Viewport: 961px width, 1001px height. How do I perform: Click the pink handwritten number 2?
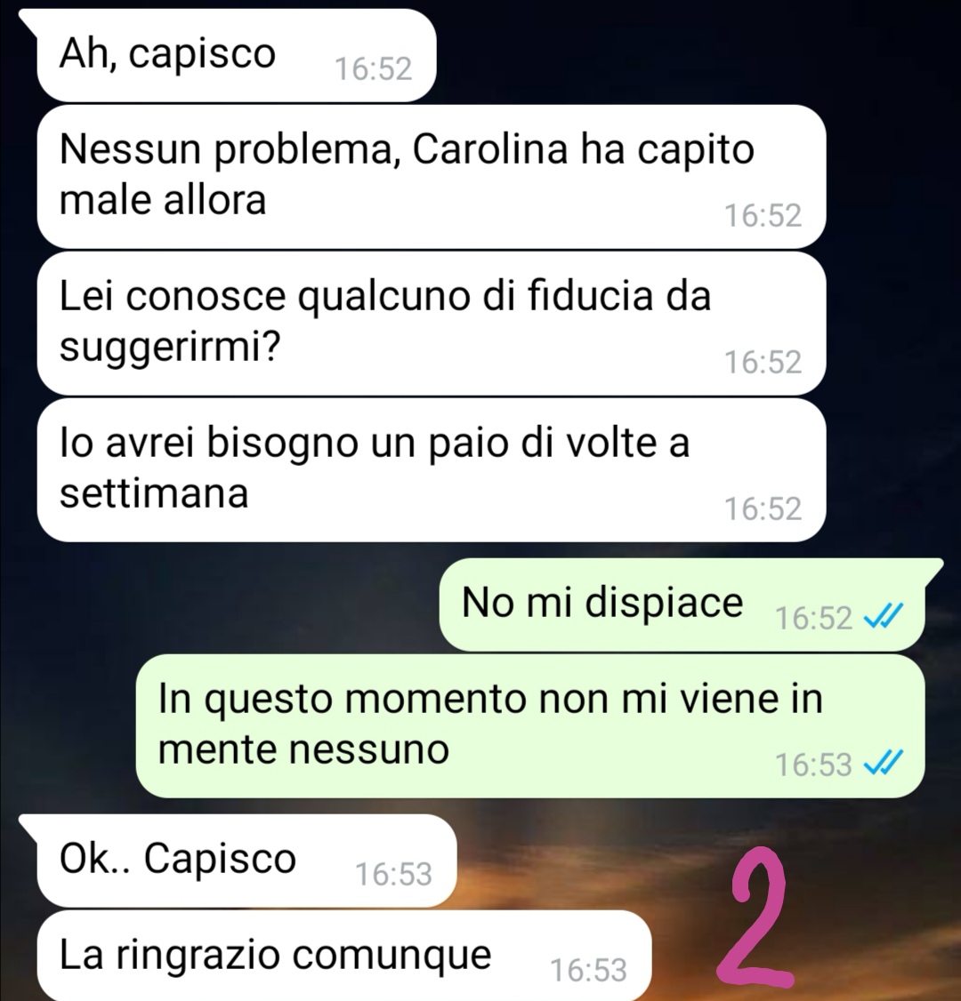coord(754,916)
